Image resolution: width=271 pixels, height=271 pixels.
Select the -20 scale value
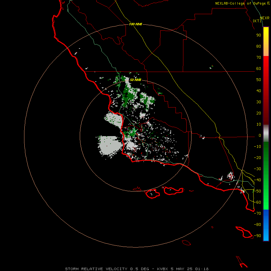(x=257, y=157)
